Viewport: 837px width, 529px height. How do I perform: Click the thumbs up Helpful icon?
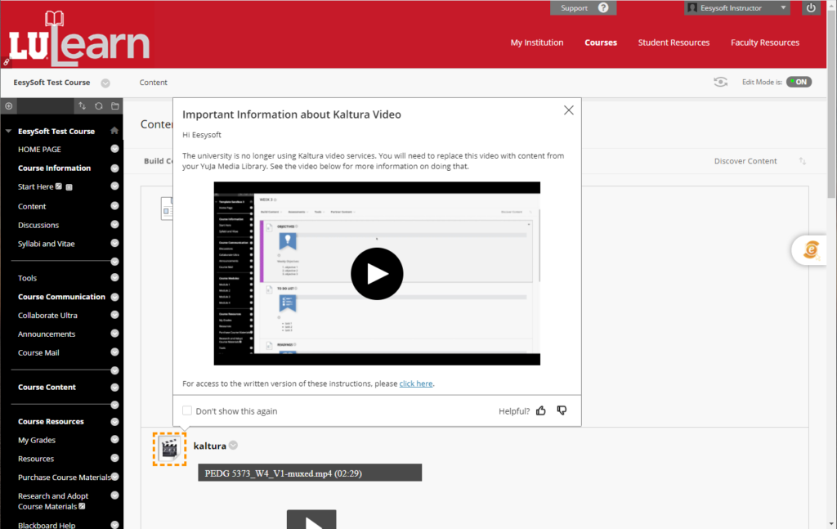click(541, 410)
